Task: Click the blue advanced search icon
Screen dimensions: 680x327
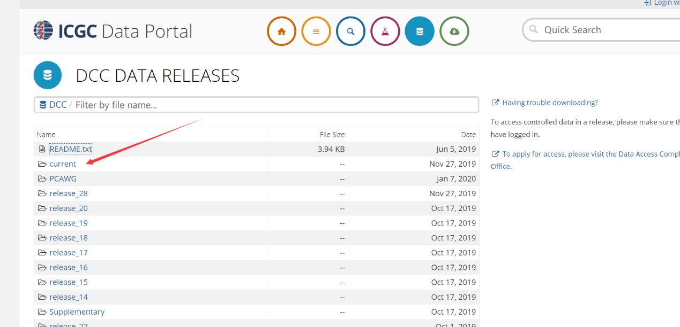Action: (350, 31)
